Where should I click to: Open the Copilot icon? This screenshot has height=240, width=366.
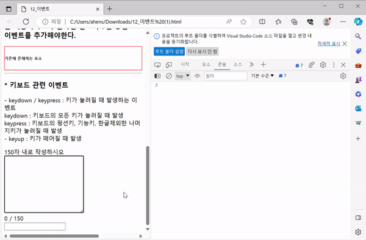pyautogui.click(x=358, y=22)
